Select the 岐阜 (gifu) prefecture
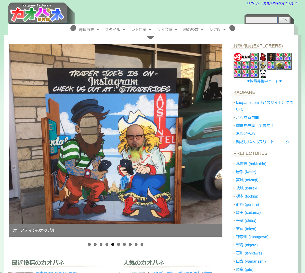305x273 pixels. coord(245,269)
